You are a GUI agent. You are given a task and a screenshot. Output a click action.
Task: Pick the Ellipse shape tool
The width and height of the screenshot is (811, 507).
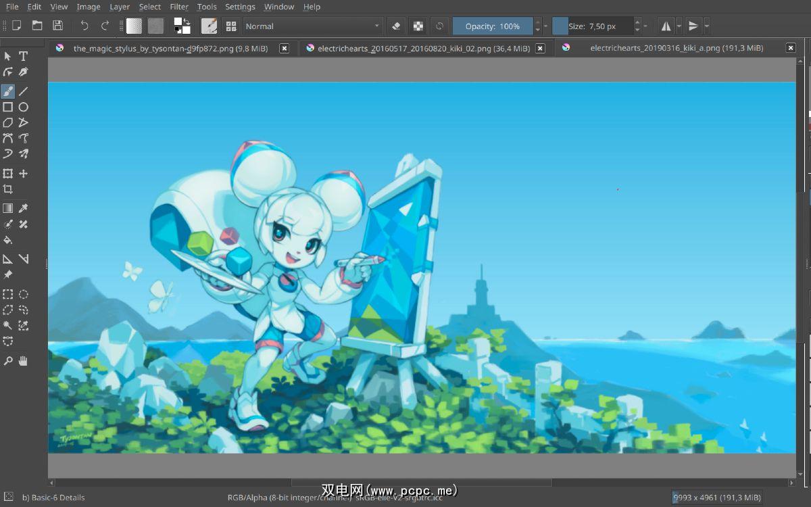(23, 107)
